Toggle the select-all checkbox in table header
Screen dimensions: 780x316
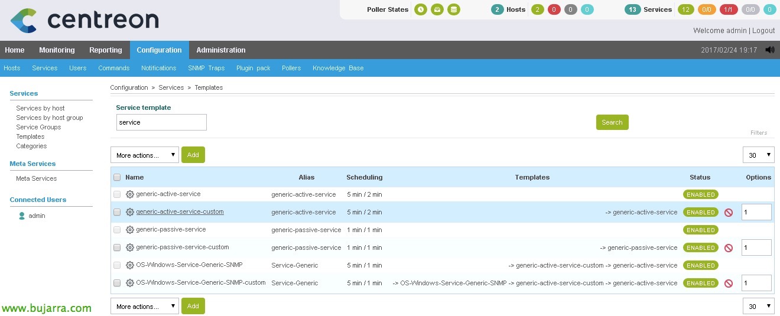(117, 177)
